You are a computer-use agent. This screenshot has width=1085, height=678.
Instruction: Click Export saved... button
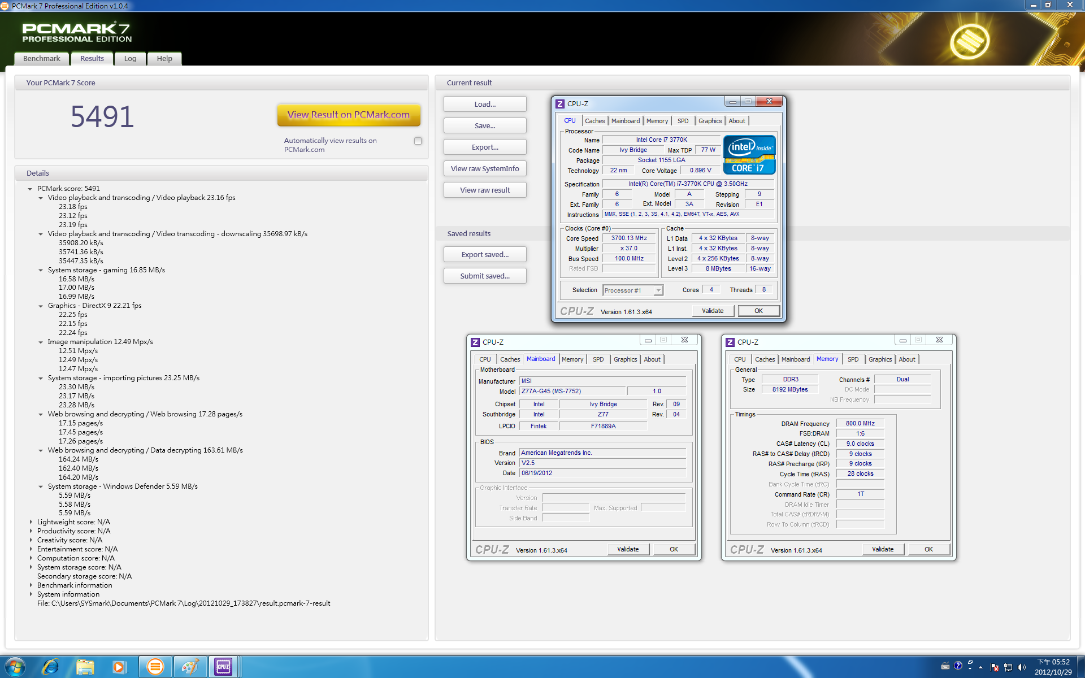(485, 254)
